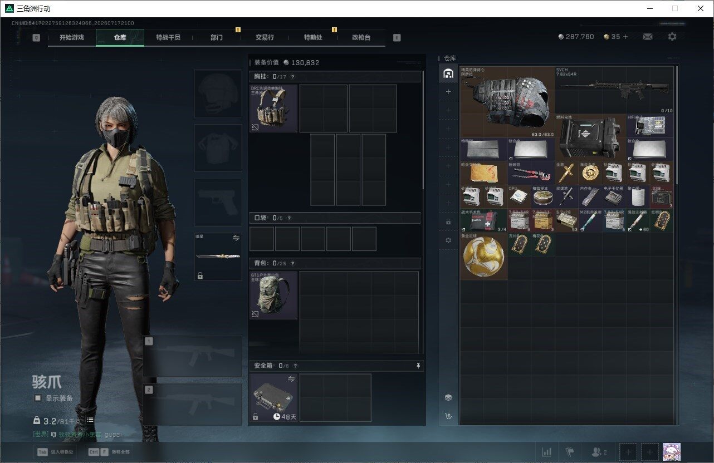Open the statistics bar chart icon

547,452
